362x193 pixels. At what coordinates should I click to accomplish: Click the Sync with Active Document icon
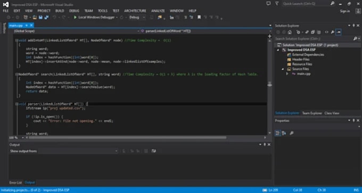307,32
